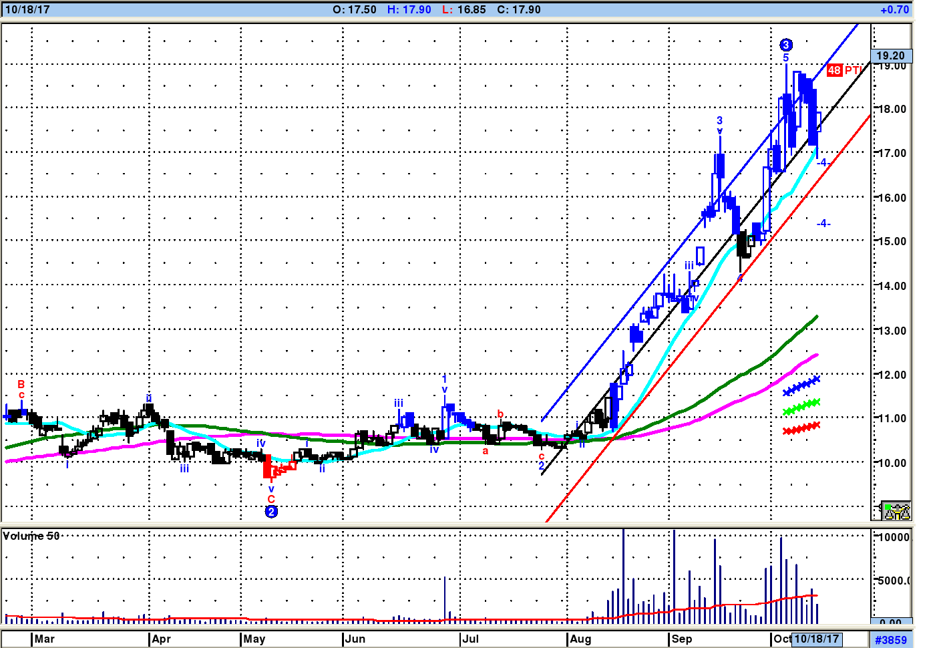This screenshot has height=648, width=935.
Task: Click the lower -4- wave projection label
Action: click(823, 223)
